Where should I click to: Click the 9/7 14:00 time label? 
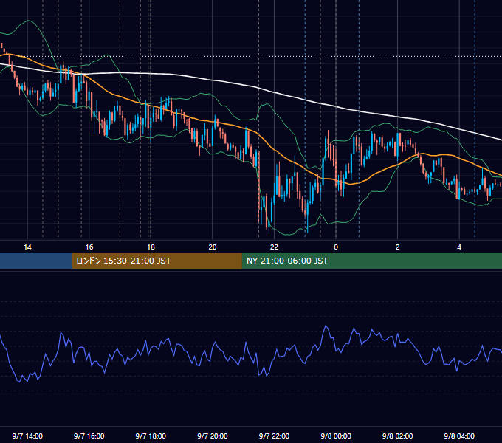27,436
